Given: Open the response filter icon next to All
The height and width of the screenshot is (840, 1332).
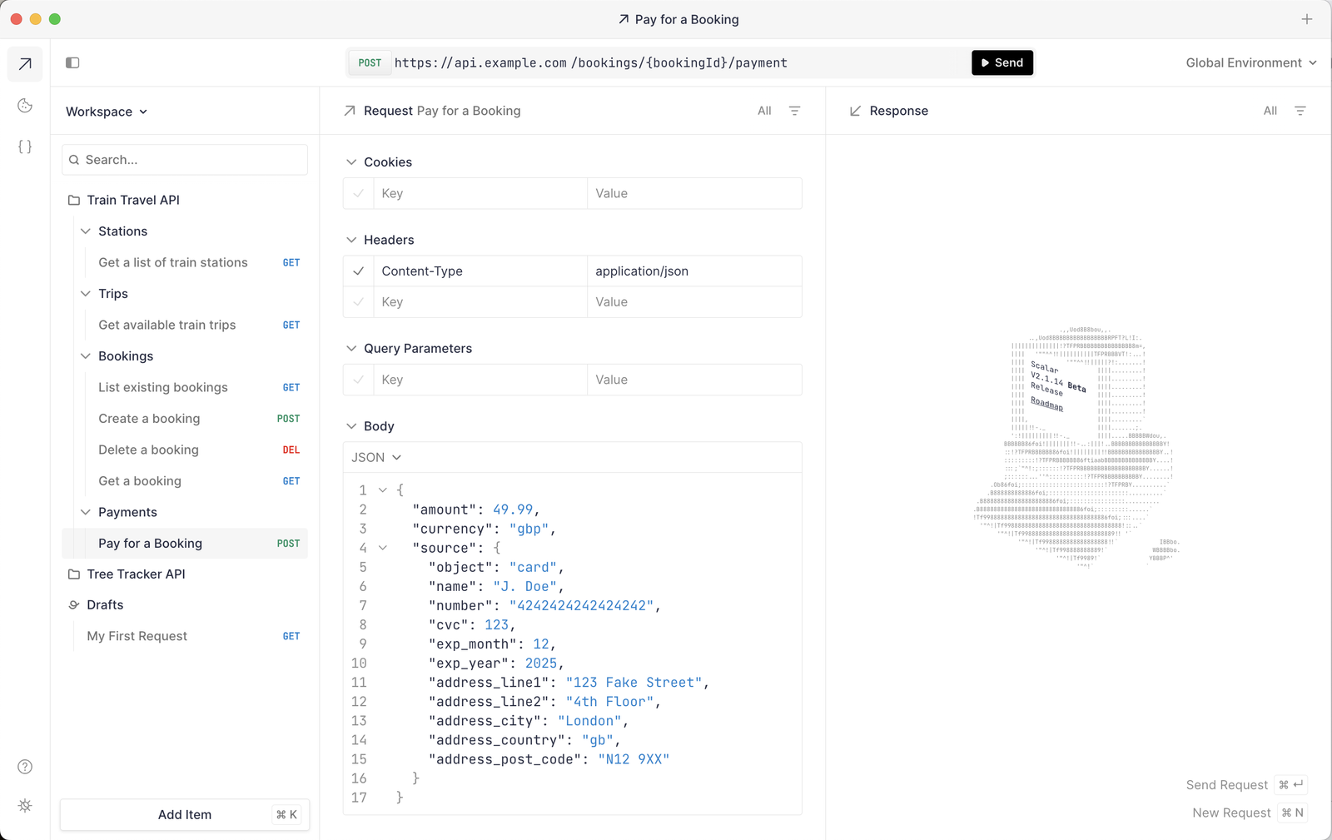Looking at the screenshot, I should pos(1301,110).
